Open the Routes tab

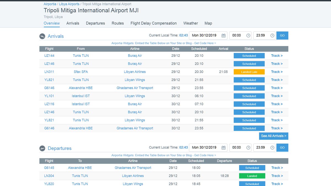[118, 23]
